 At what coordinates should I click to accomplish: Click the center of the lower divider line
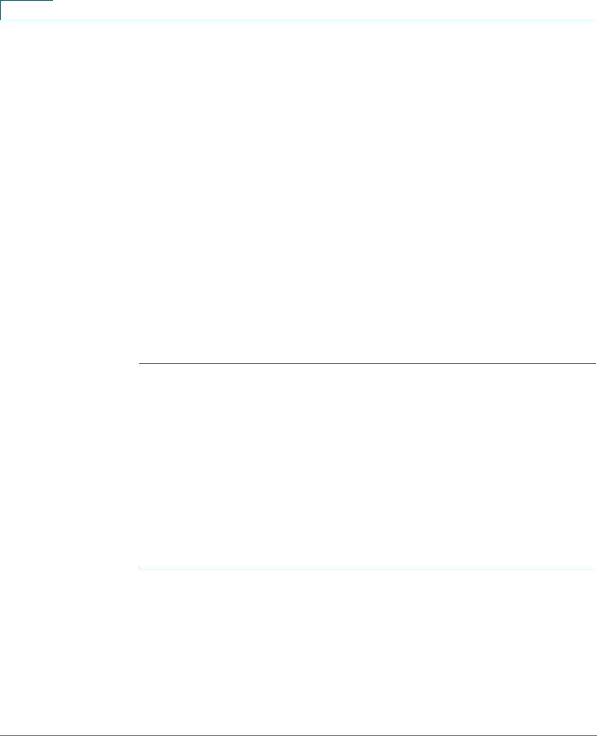pyautogui.click(x=367, y=569)
